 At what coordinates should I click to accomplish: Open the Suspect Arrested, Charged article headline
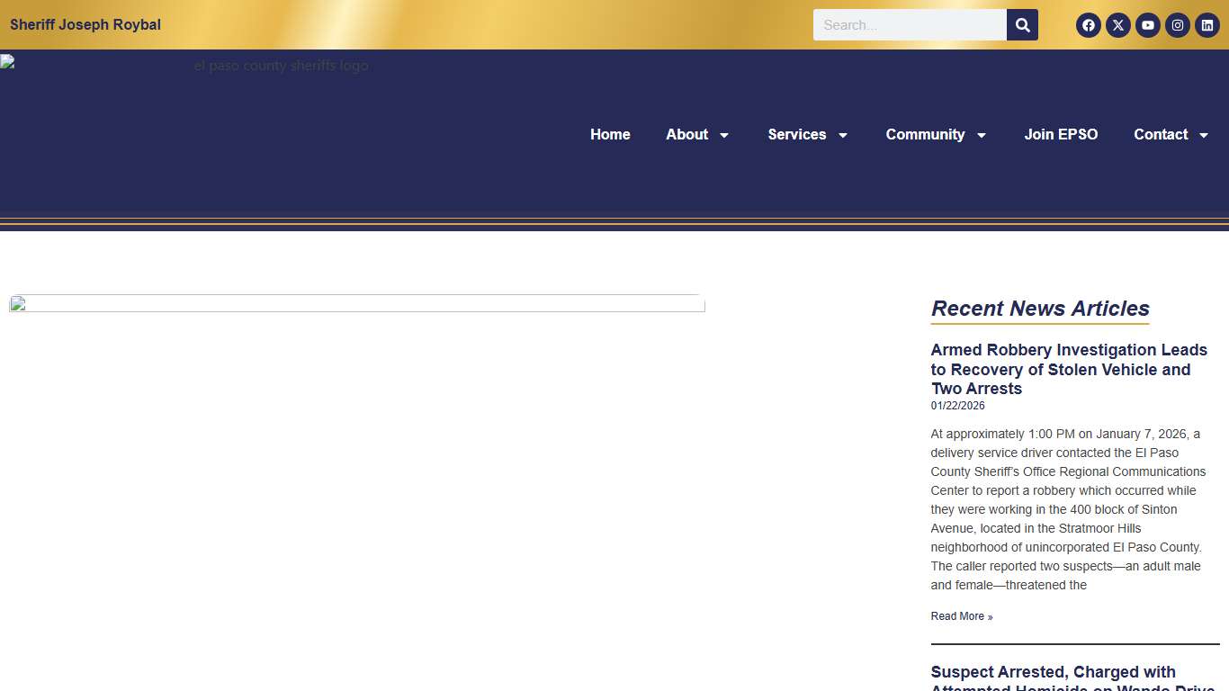click(x=1053, y=673)
